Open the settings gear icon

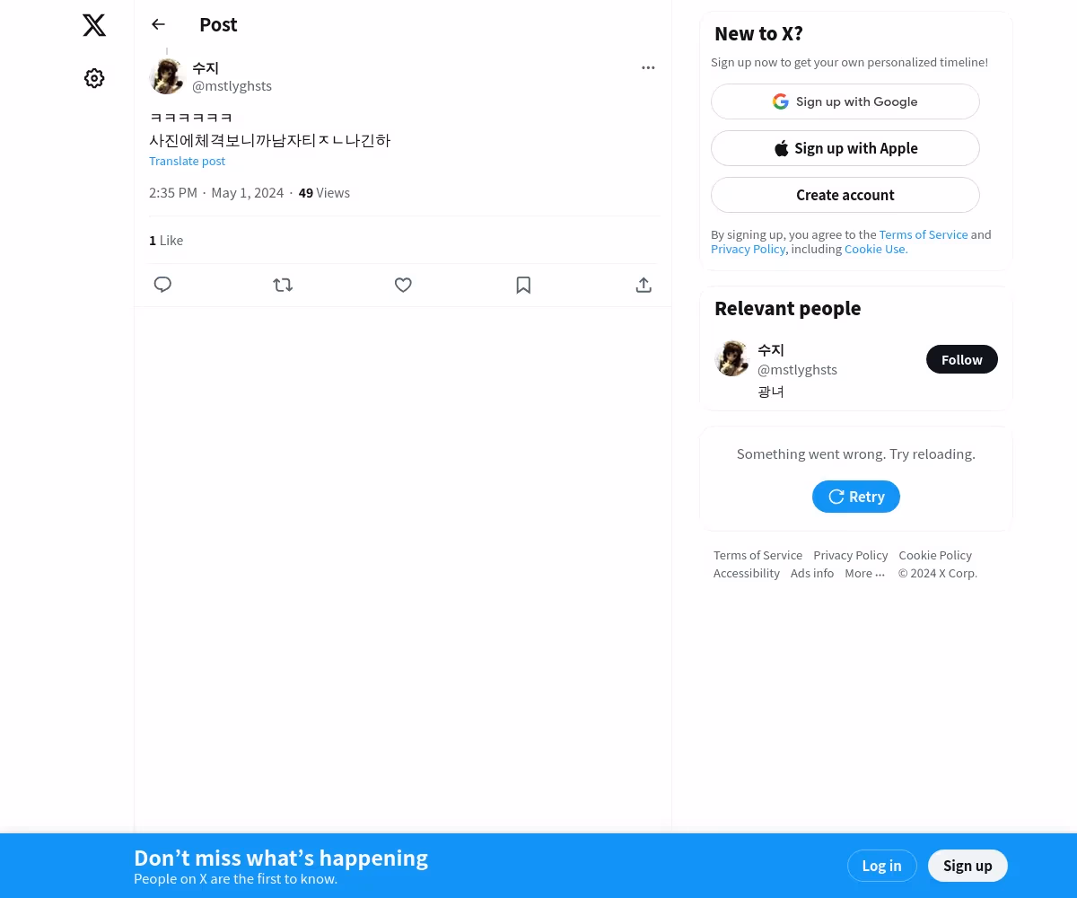(94, 78)
